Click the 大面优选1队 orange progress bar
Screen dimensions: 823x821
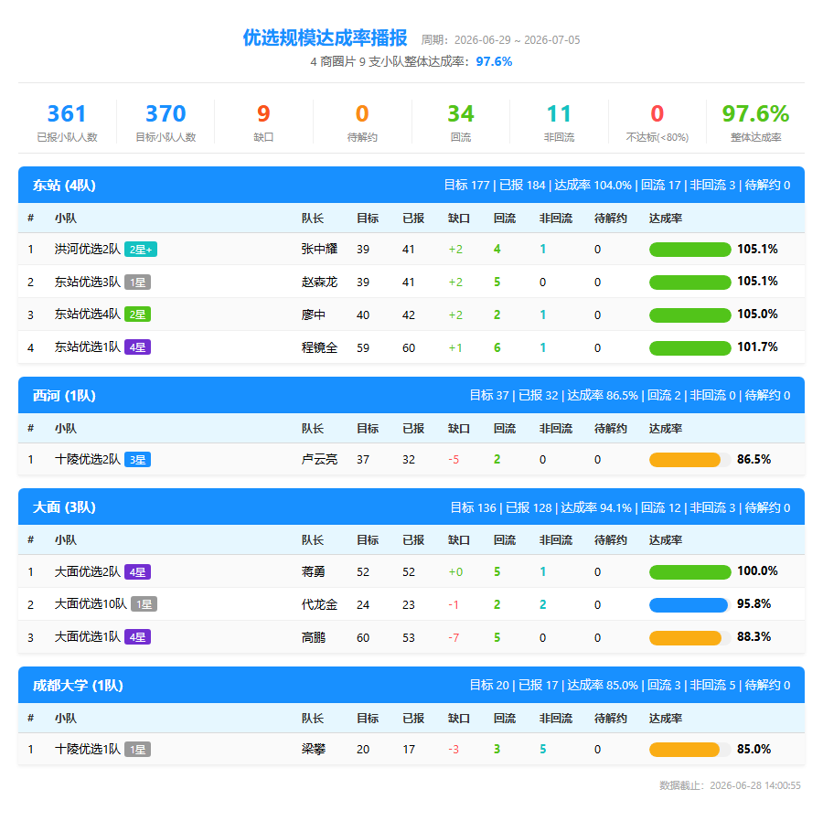[x=689, y=638]
